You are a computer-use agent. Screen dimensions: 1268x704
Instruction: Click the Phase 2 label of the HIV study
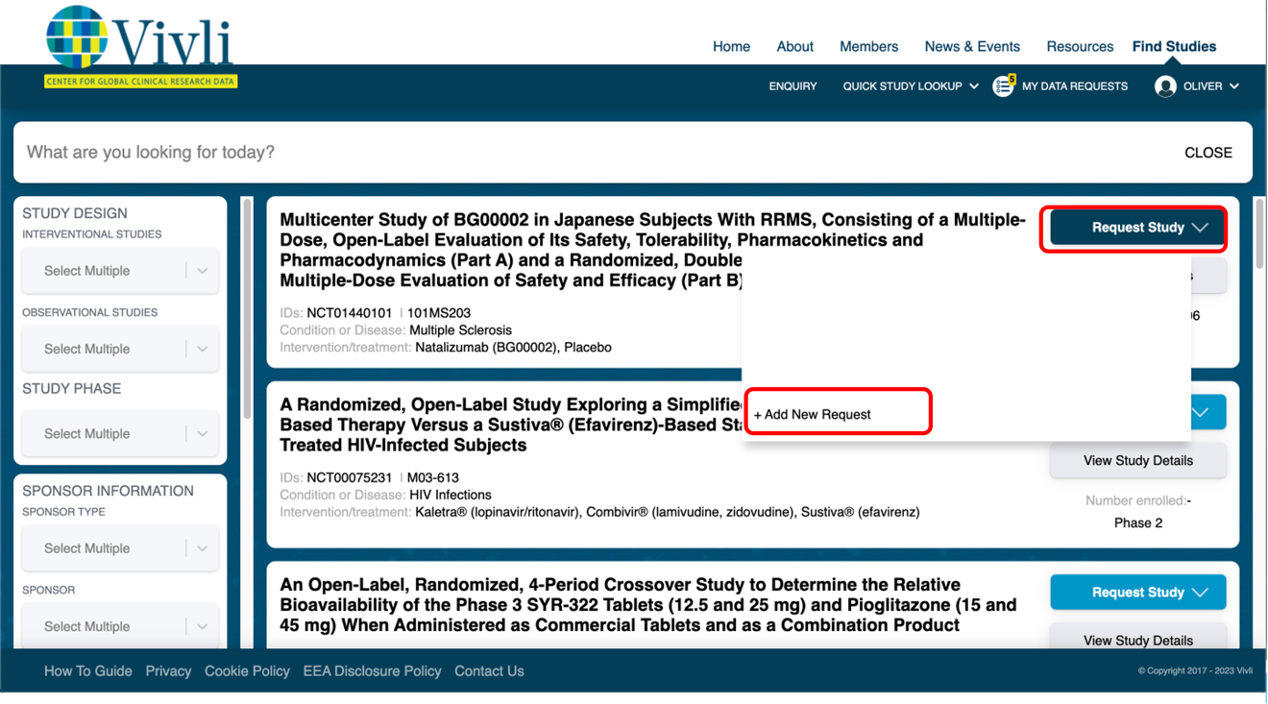coord(1137,523)
